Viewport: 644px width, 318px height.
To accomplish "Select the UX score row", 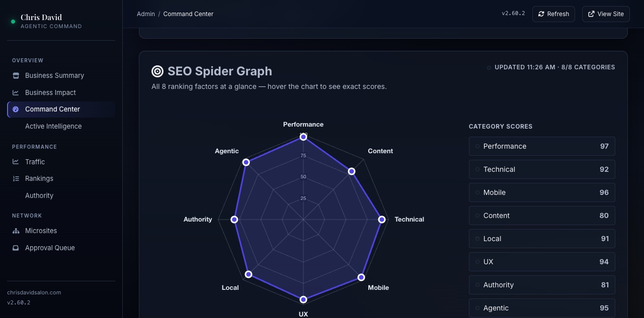I will tap(542, 262).
